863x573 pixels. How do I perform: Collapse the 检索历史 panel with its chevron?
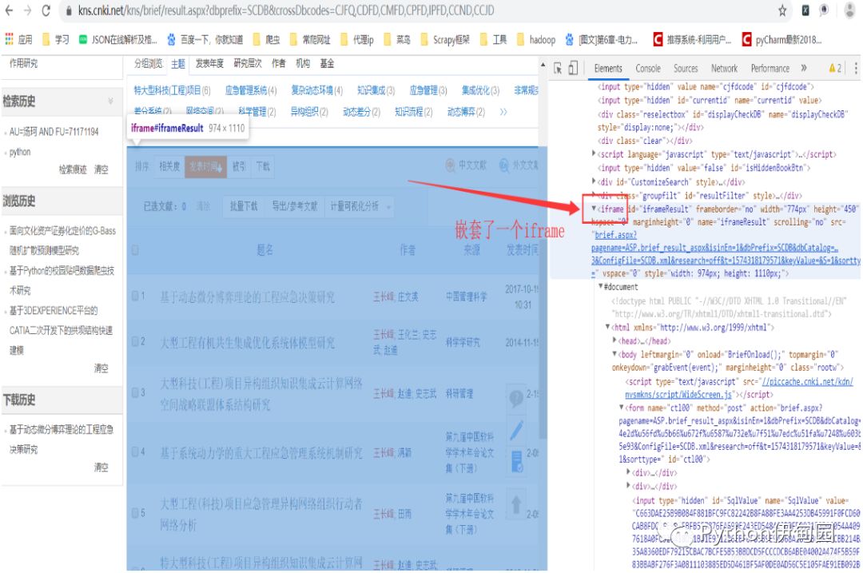pos(110,101)
